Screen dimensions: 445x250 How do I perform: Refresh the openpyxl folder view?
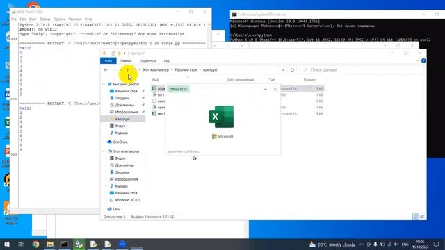tap(292, 69)
